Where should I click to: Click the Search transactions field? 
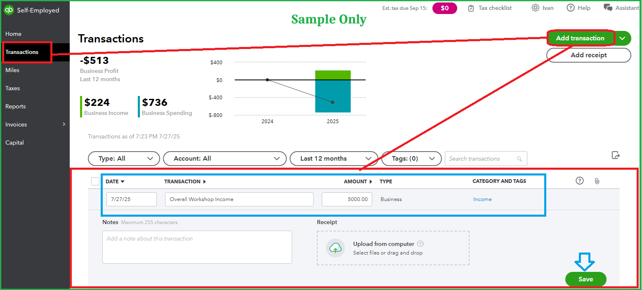click(x=486, y=159)
